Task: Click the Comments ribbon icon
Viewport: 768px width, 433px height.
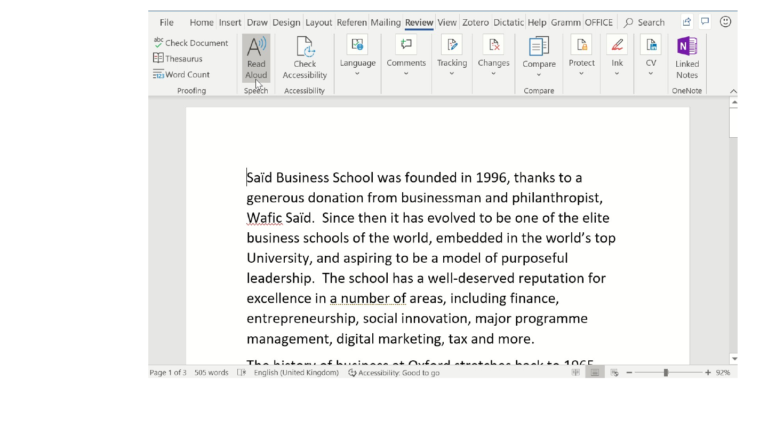Action: (406, 45)
